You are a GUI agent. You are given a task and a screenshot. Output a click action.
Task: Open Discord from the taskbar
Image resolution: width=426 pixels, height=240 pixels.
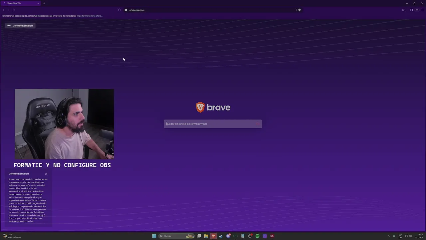coord(228,236)
